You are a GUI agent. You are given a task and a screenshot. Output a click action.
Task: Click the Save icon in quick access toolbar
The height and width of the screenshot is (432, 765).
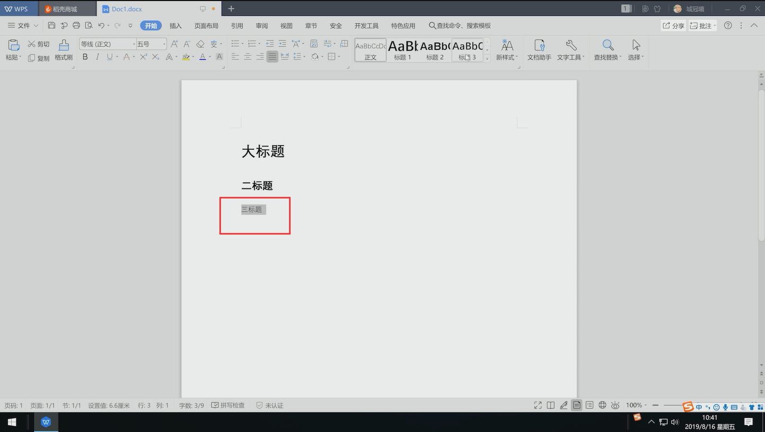[x=52, y=25]
